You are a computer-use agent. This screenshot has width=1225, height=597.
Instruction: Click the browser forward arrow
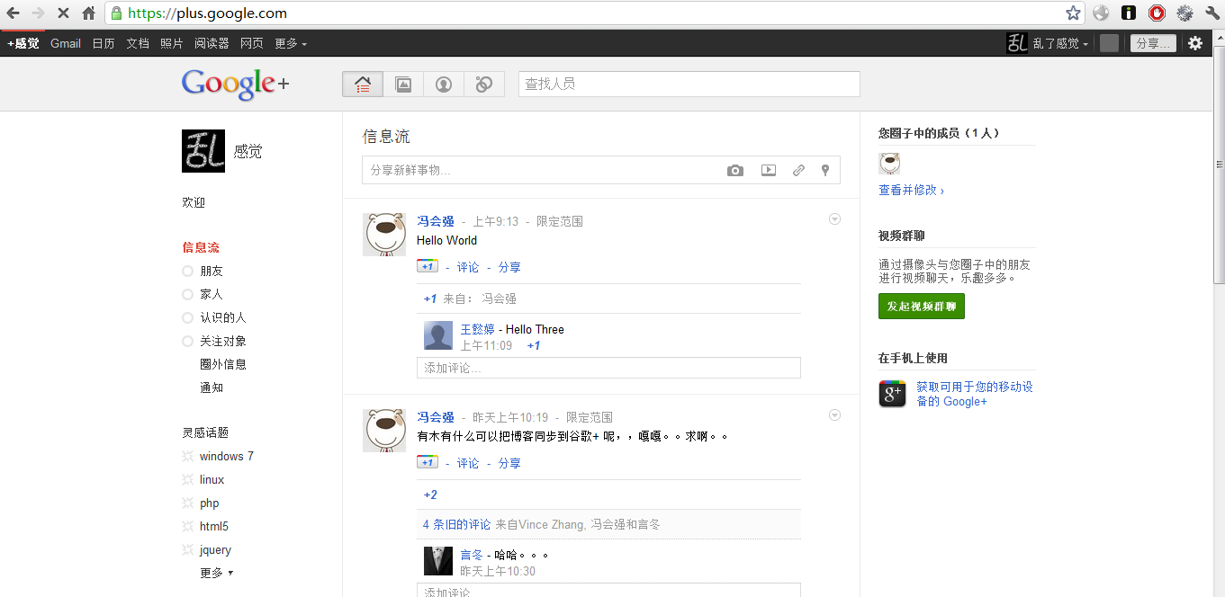coord(38,13)
